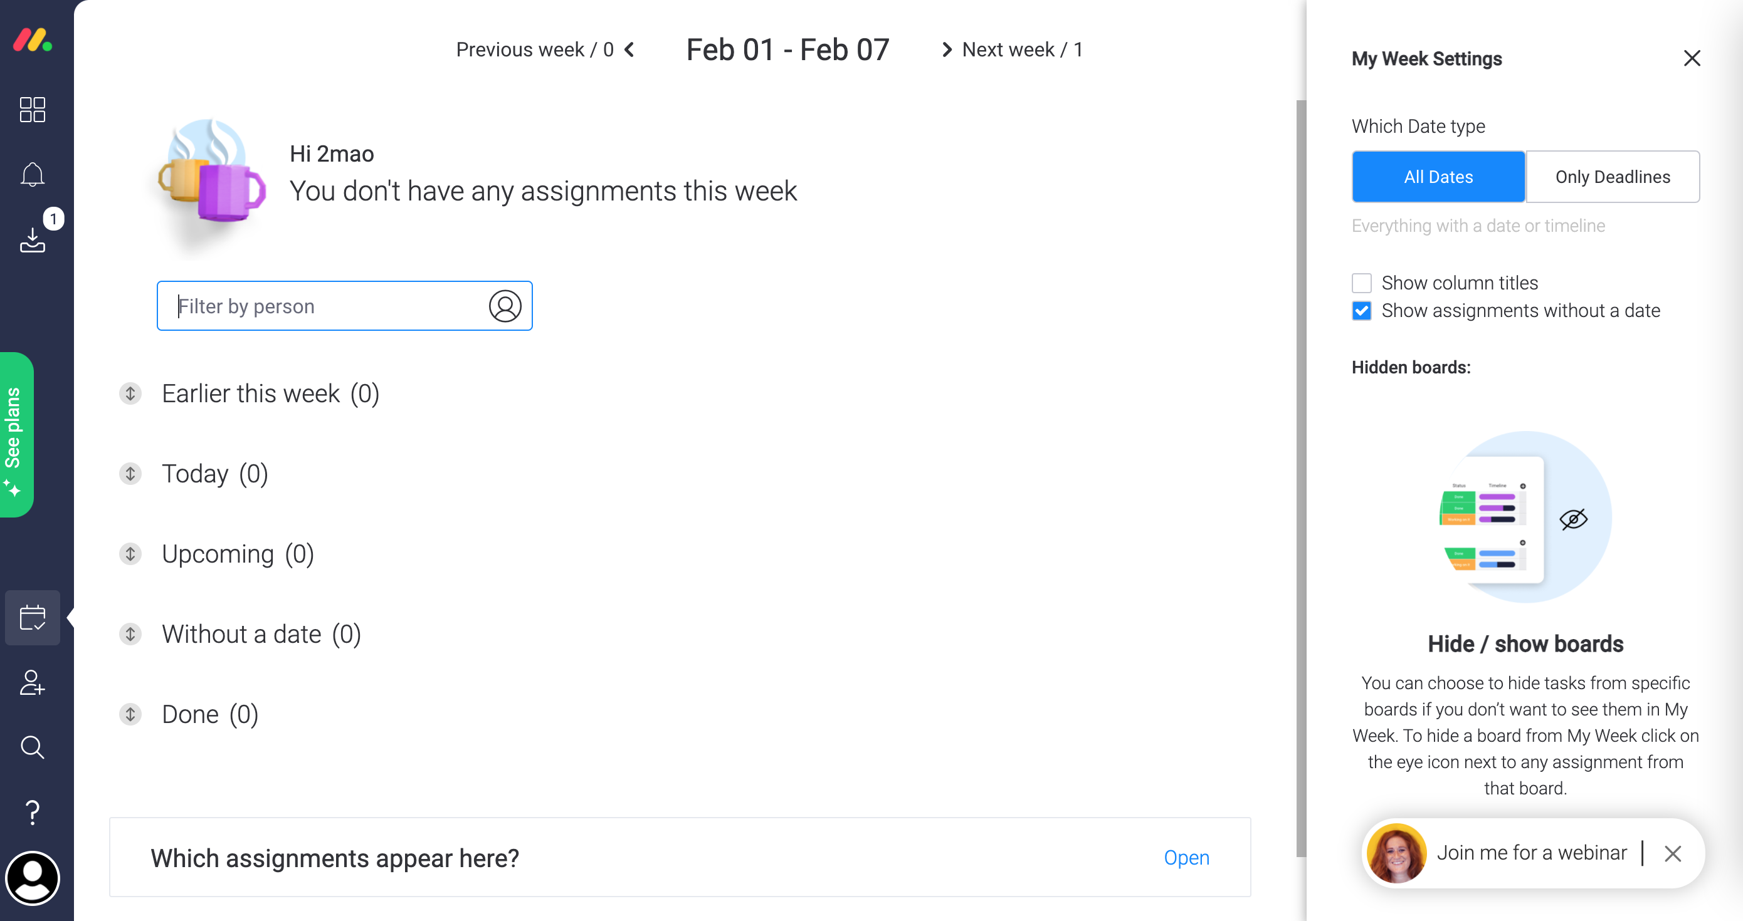Open the My Week calendar icon
The height and width of the screenshot is (921, 1743).
pyautogui.click(x=32, y=617)
